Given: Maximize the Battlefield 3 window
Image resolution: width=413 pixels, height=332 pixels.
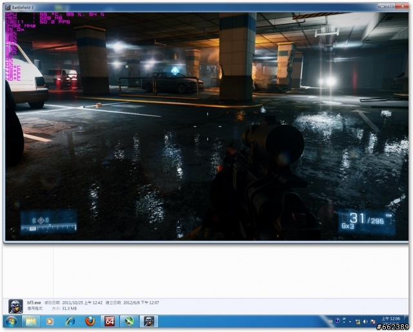Looking at the screenshot, I should tap(390, 6).
